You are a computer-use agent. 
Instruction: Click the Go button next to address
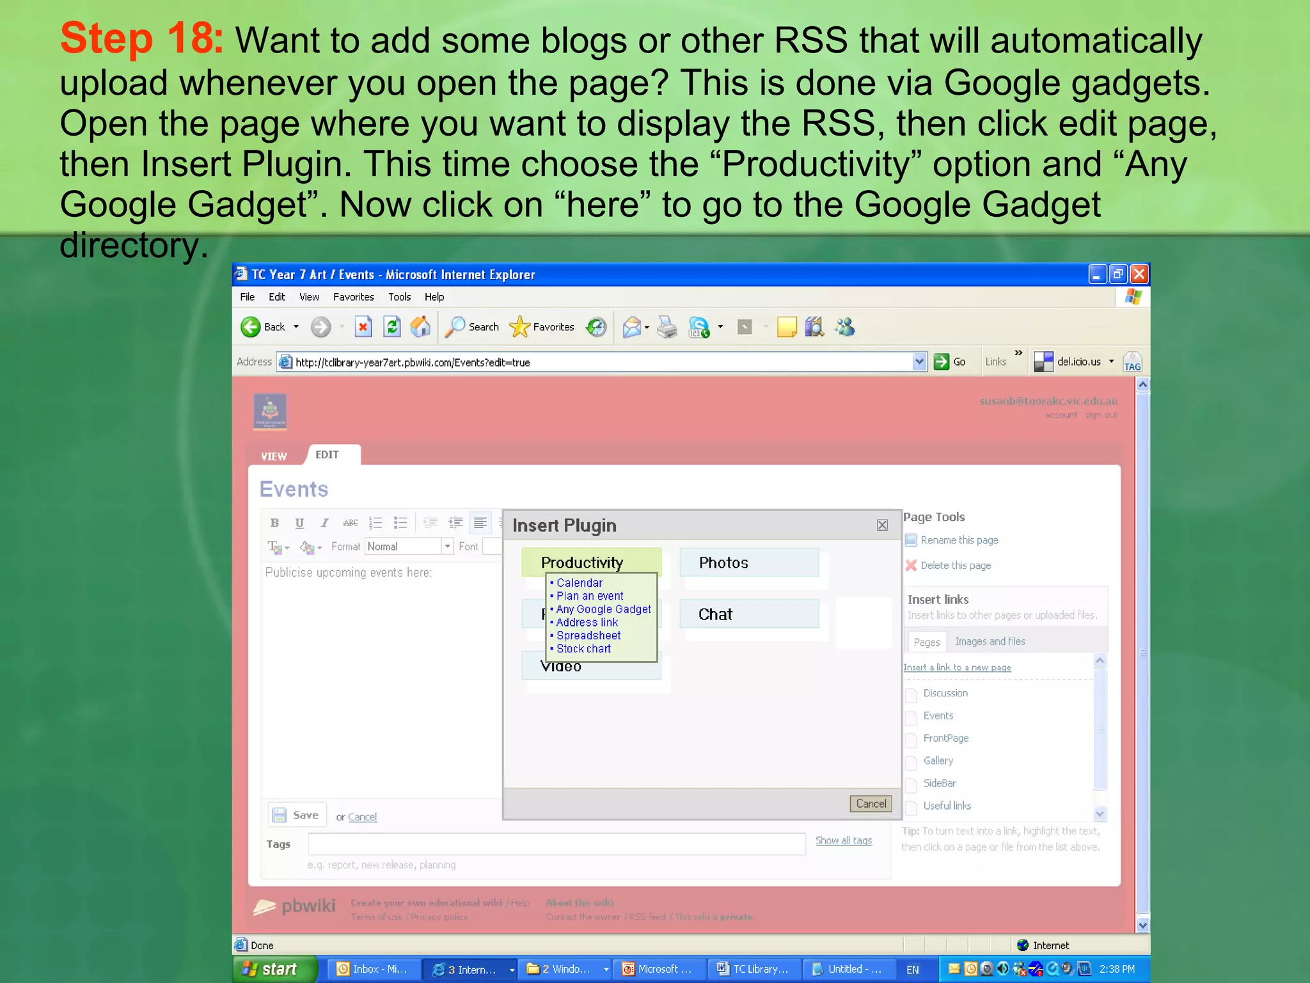pos(950,362)
